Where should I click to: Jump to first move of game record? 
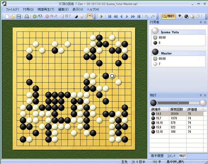(110, 16)
